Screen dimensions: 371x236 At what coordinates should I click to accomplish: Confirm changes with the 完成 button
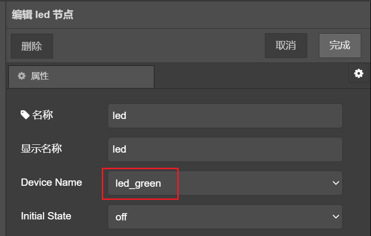point(340,46)
